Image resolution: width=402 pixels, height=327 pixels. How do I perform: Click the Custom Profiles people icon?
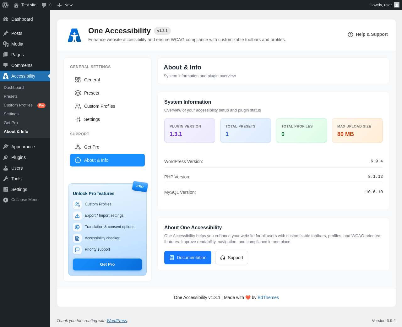coord(78,106)
